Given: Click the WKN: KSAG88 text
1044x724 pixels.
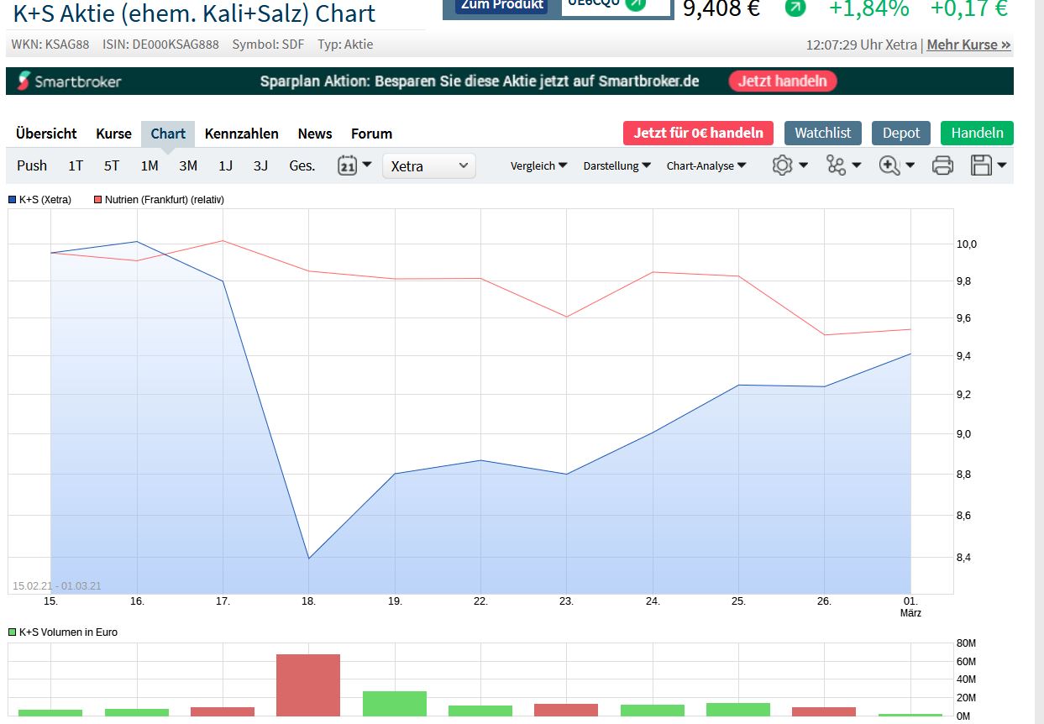Looking at the screenshot, I should click(x=50, y=45).
